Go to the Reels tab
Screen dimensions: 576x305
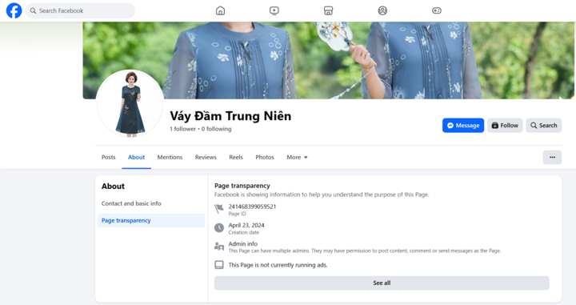tap(236, 157)
